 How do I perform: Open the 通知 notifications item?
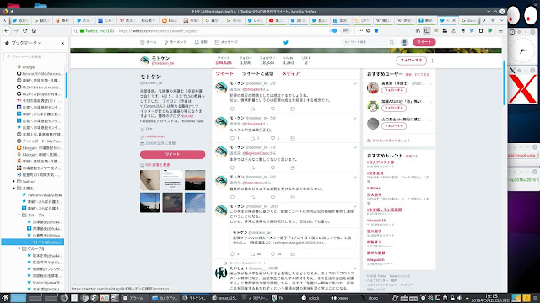[201, 42]
